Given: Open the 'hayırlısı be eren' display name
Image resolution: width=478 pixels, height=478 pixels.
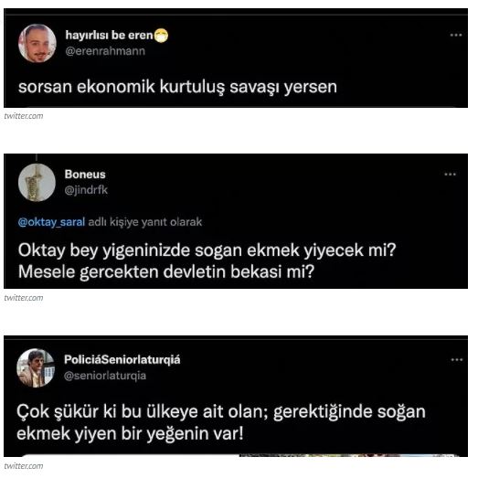Looking at the screenshot, I should point(109,36).
